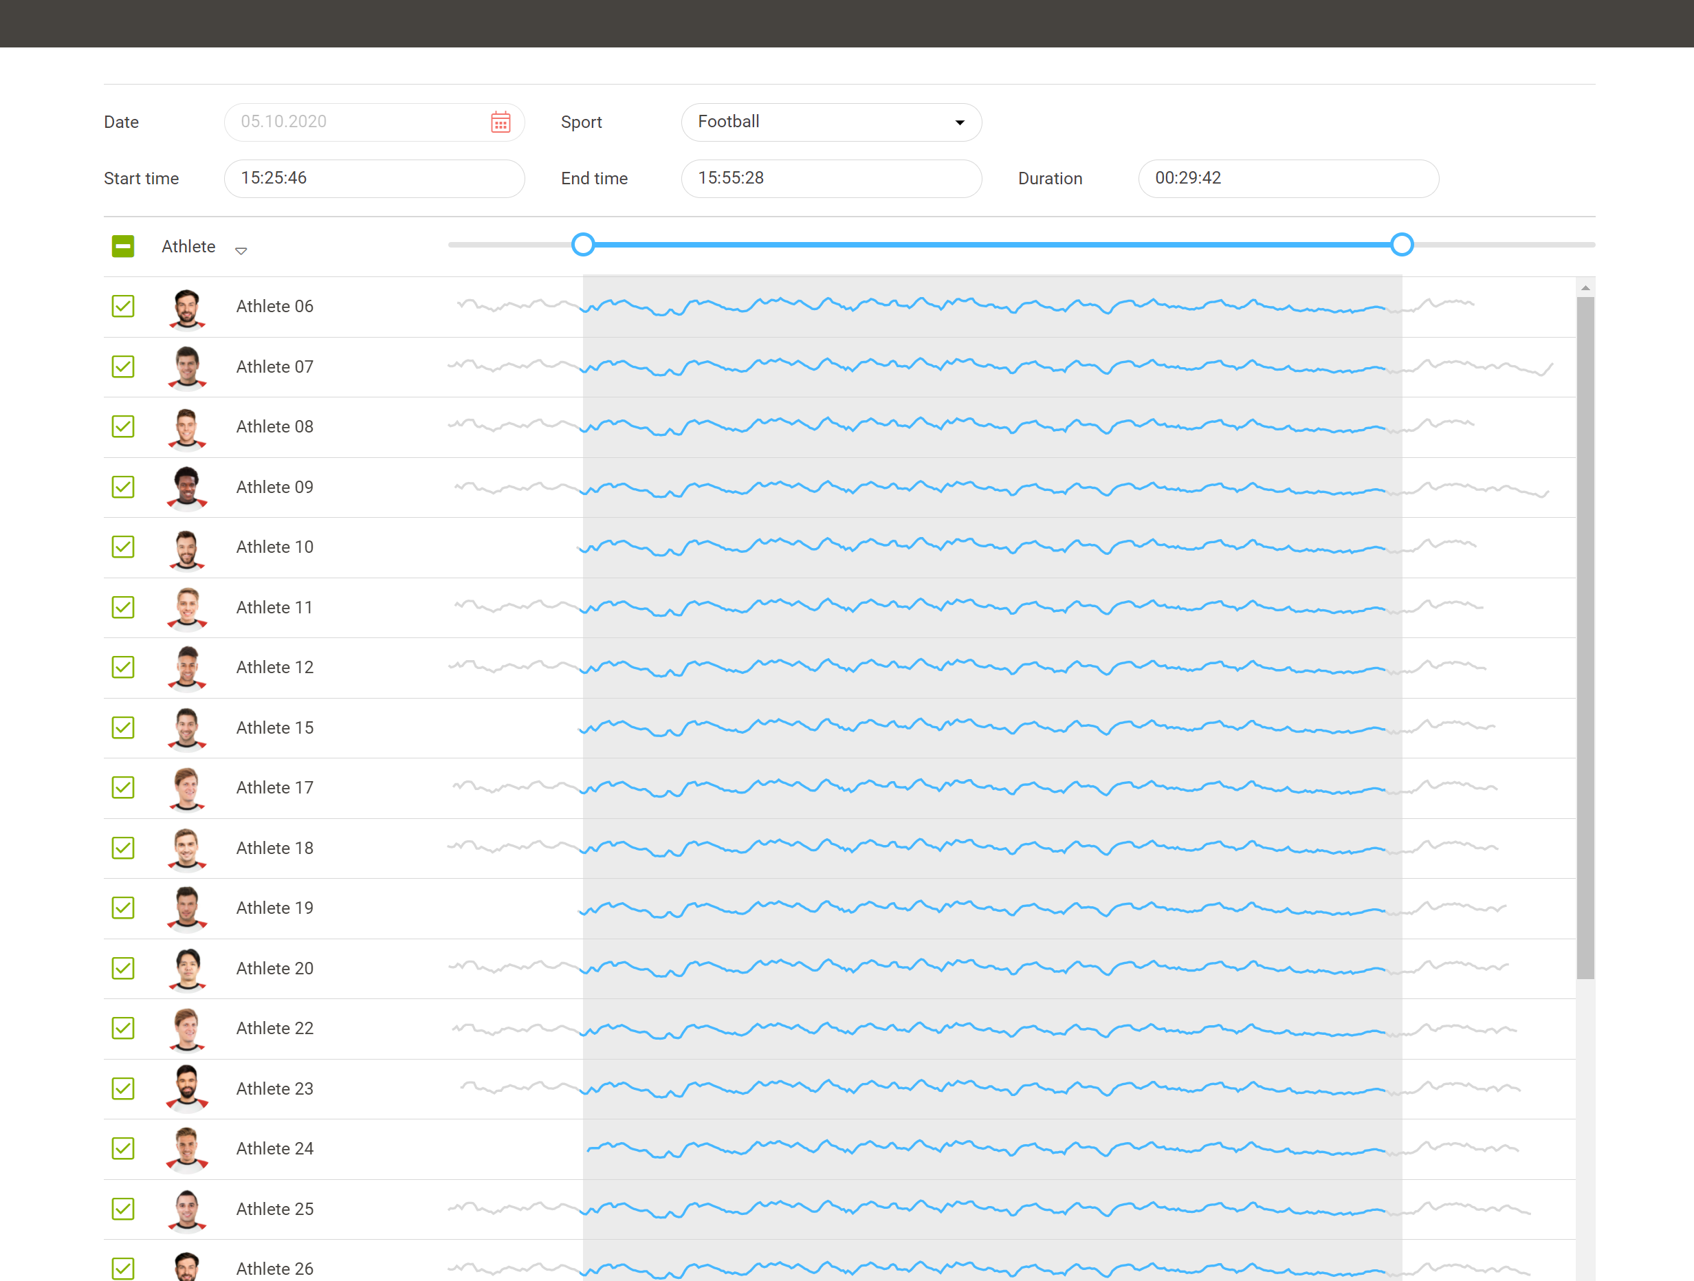Image resolution: width=1694 pixels, height=1281 pixels.
Task: Click Athlete 12 avatar photo
Action: [x=187, y=669]
